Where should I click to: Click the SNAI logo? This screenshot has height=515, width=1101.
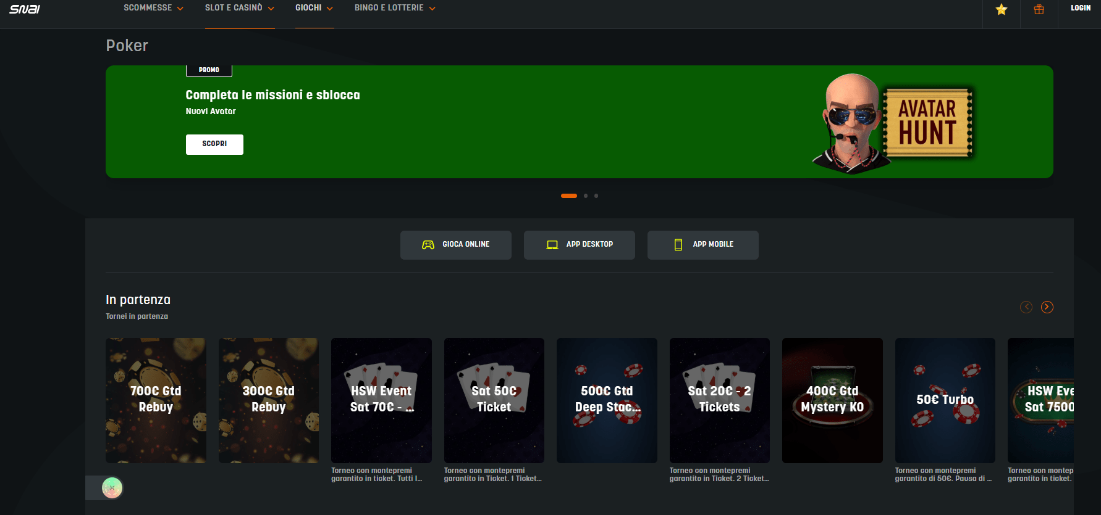pos(25,9)
